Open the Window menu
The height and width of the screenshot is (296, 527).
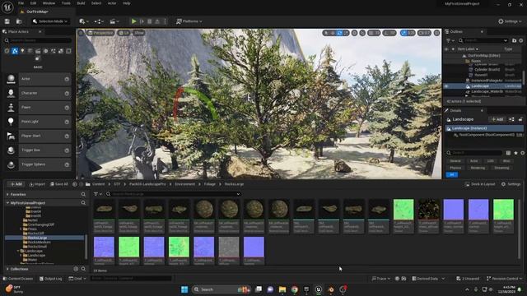pyautogui.click(x=49, y=3)
